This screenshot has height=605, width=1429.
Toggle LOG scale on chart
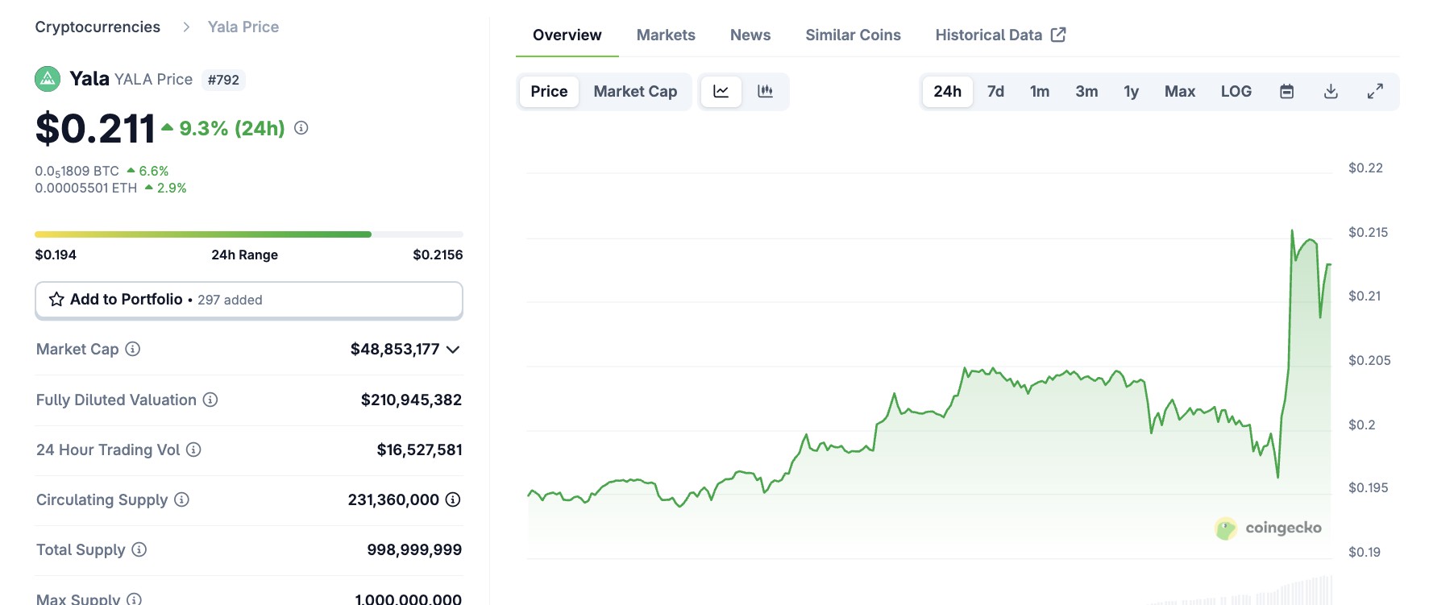point(1236,92)
